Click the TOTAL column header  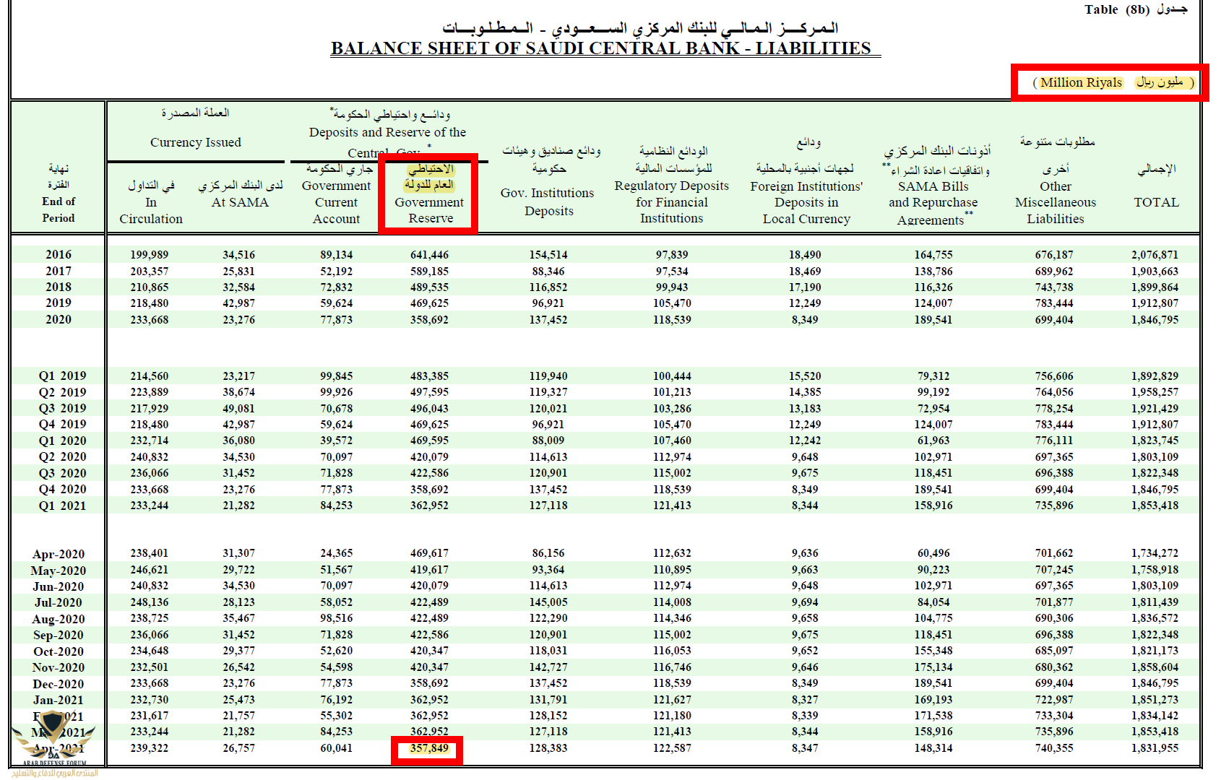pos(1156,202)
